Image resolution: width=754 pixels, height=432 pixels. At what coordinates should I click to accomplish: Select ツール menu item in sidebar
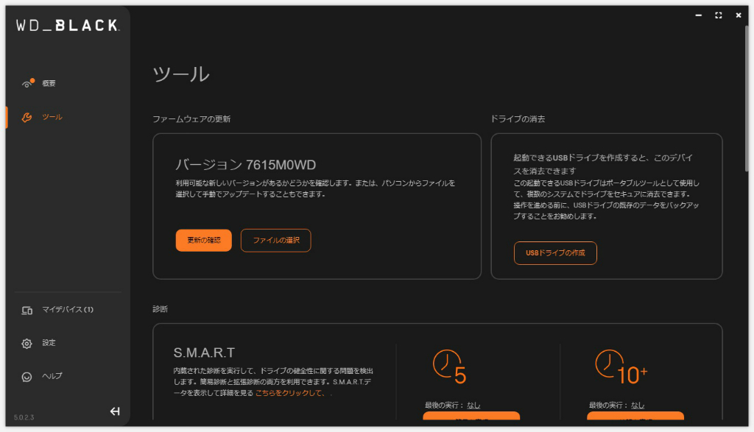pos(52,117)
